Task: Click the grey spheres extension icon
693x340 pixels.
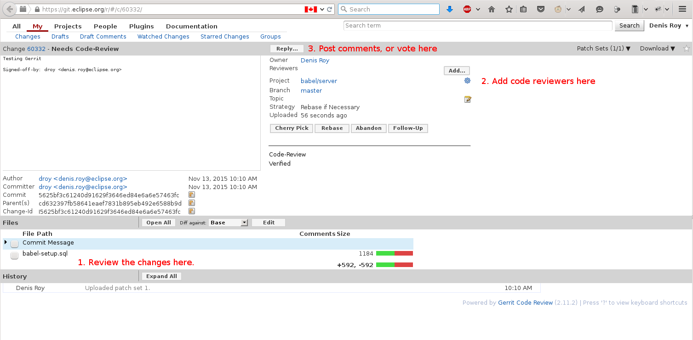Action: (617, 9)
